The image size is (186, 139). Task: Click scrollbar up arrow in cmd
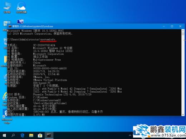[183, 31]
